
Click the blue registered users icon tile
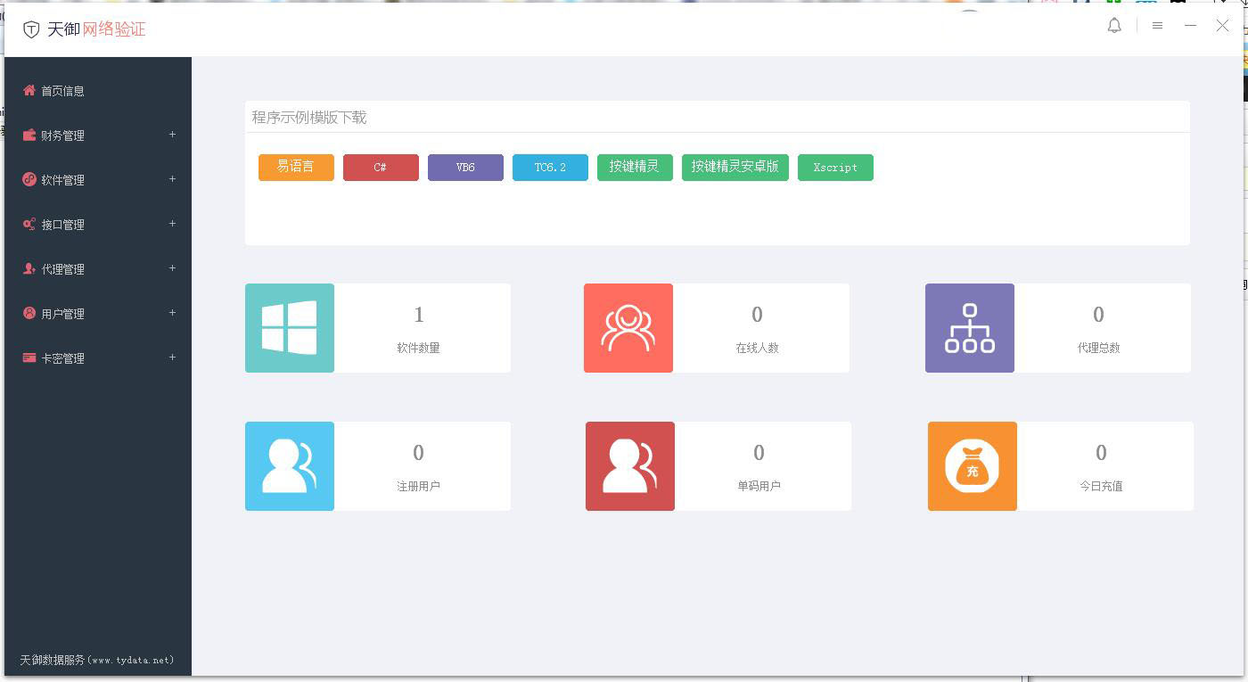pos(290,466)
